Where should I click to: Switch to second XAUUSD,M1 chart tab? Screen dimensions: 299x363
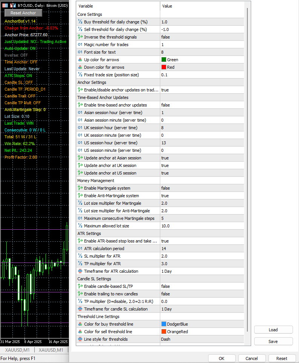tap(51, 350)
